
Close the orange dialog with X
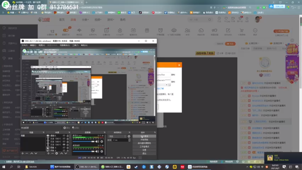(179, 65)
